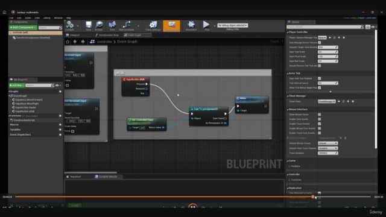The image size is (386, 217).
Task: Toggle Start with Tick Enabled checkbox
Action: [320, 78]
